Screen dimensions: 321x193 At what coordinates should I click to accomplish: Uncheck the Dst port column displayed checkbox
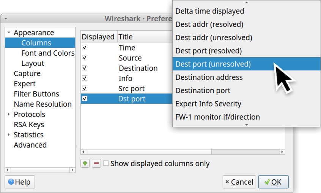point(85,98)
